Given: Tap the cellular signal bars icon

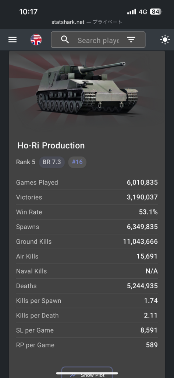Looking at the screenshot, I should [131, 11].
